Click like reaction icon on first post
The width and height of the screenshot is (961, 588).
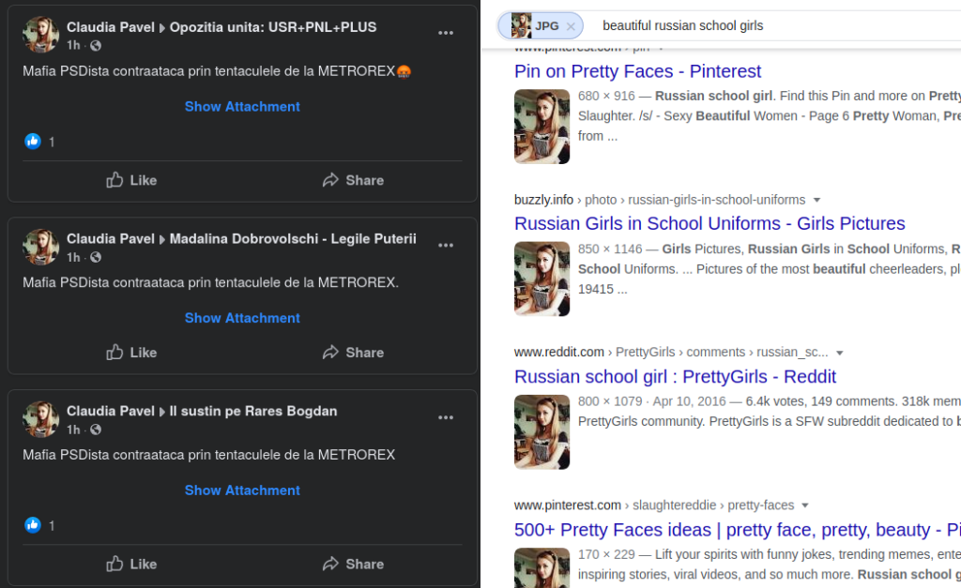coord(33,142)
